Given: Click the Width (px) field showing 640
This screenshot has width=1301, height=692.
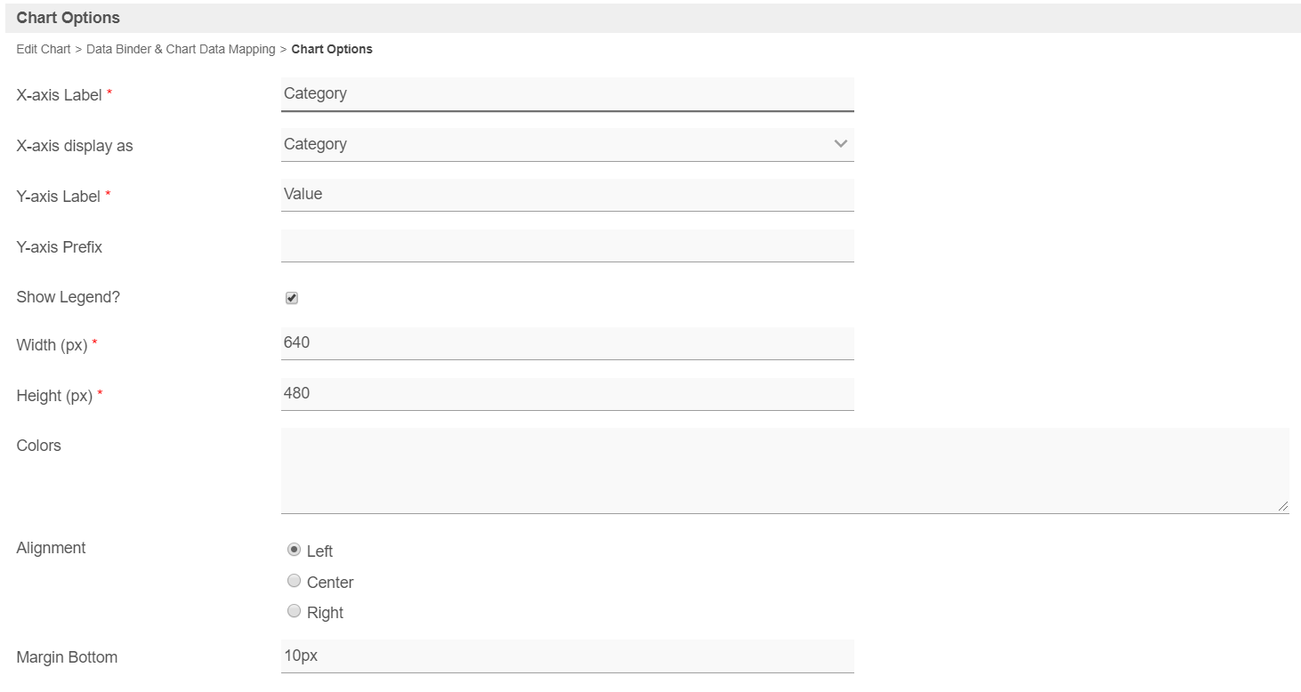Looking at the screenshot, I should point(567,342).
